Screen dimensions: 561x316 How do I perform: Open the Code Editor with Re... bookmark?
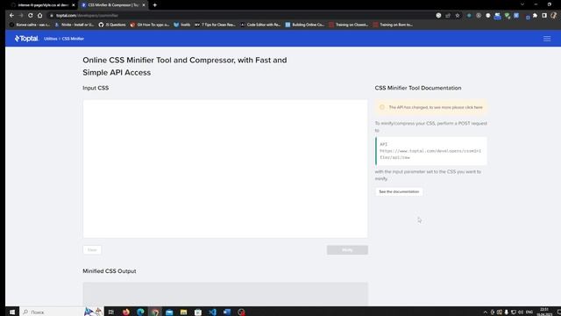click(x=260, y=25)
